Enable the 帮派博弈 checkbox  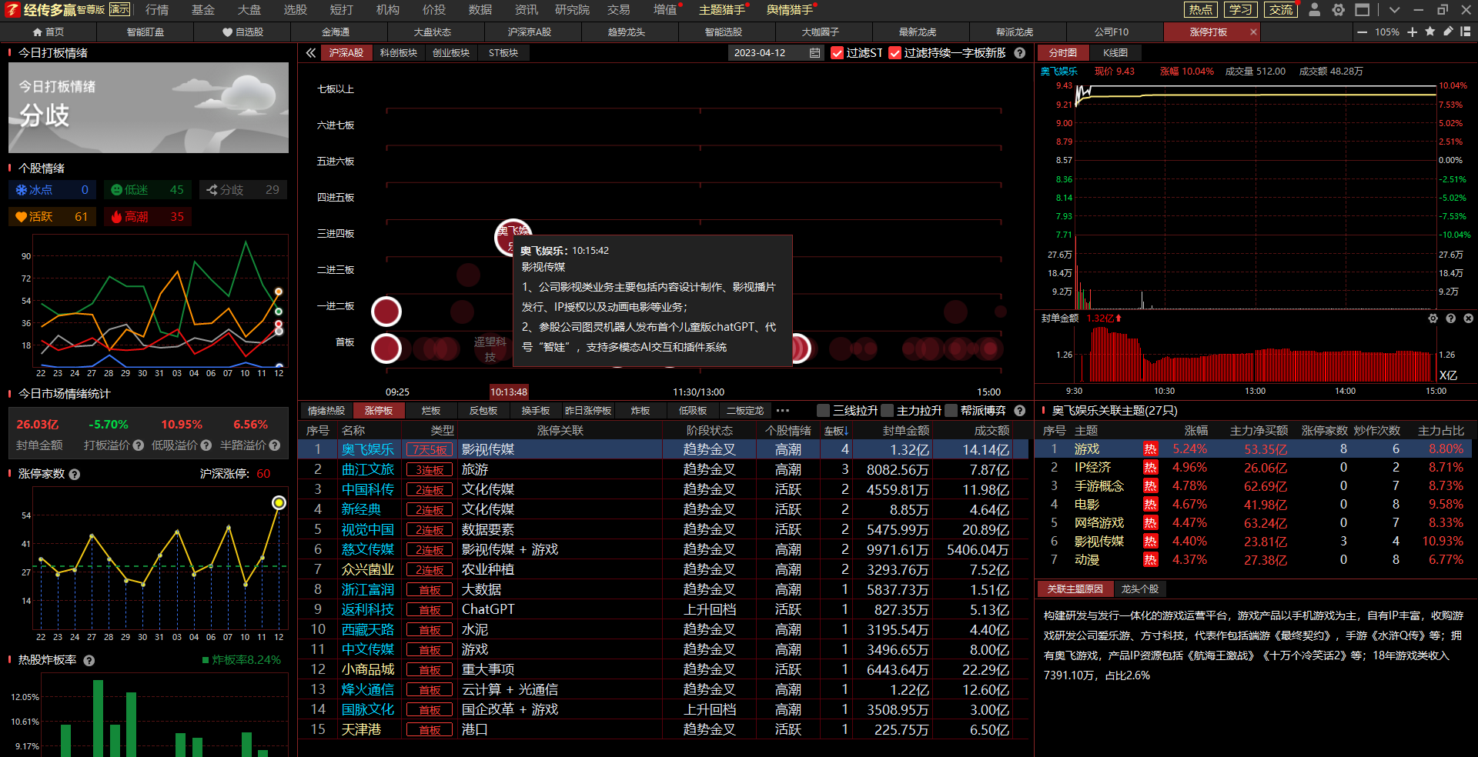coord(951,410)
